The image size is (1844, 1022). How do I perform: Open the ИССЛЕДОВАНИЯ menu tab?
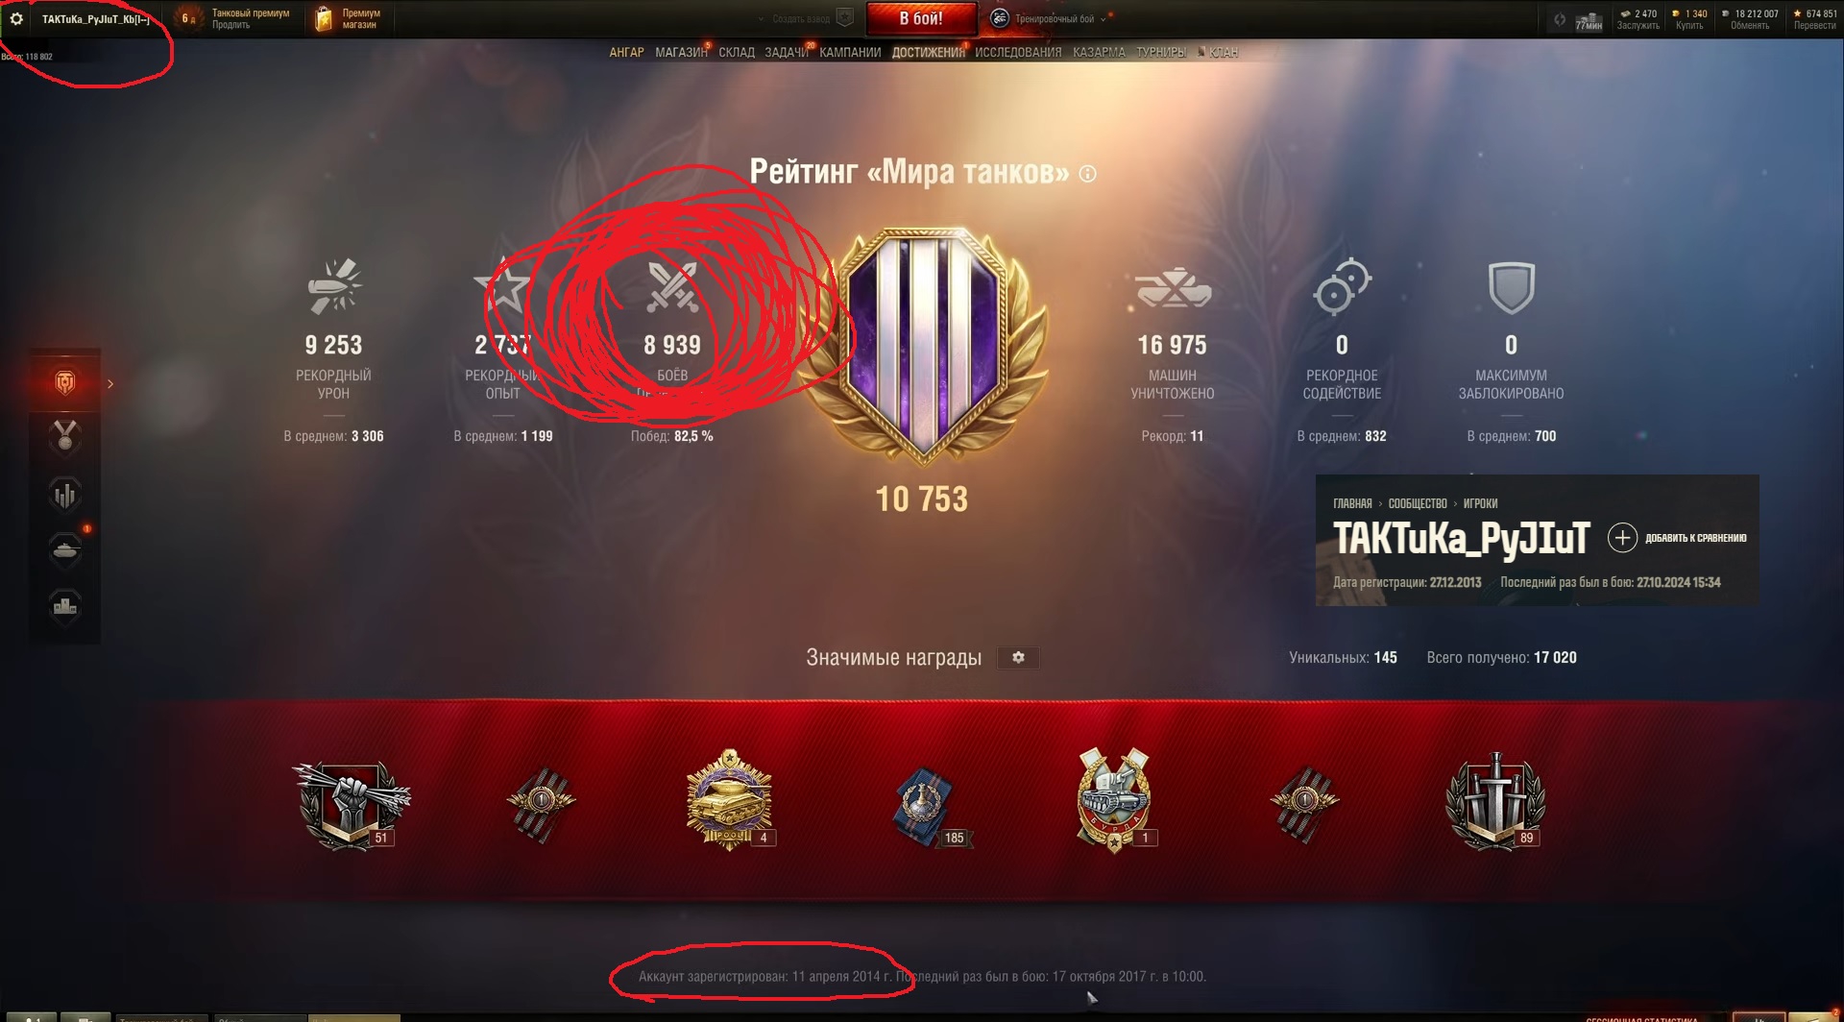click(x=1018, y=52)
